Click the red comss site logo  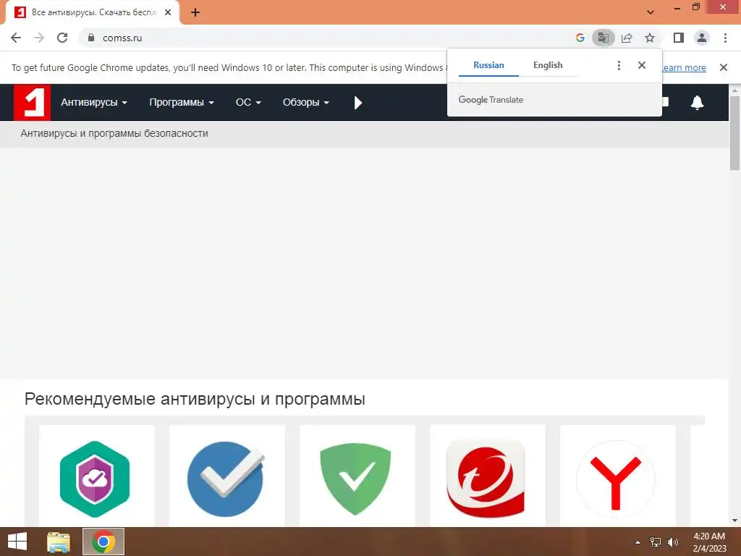click(32, 102)
